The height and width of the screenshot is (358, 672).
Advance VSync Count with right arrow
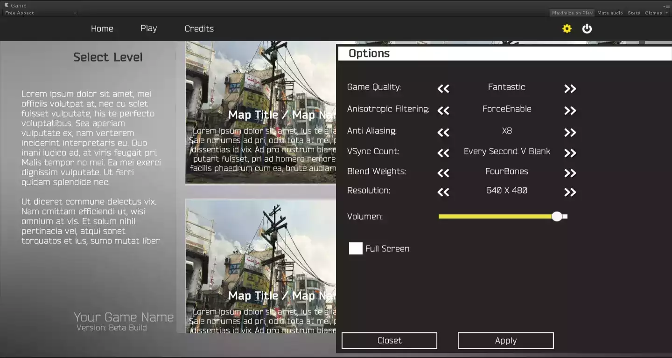[x=570, y=153]
